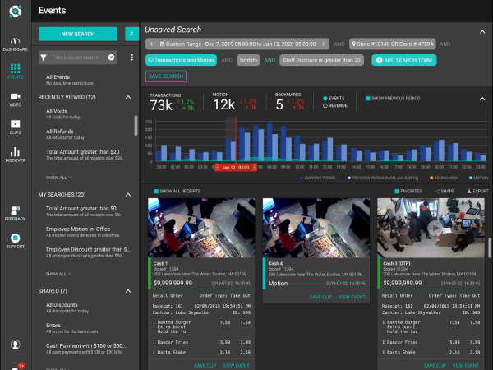Screen dimensions: 493x370
Task: Click Add Search Term button
Action: 404,60
